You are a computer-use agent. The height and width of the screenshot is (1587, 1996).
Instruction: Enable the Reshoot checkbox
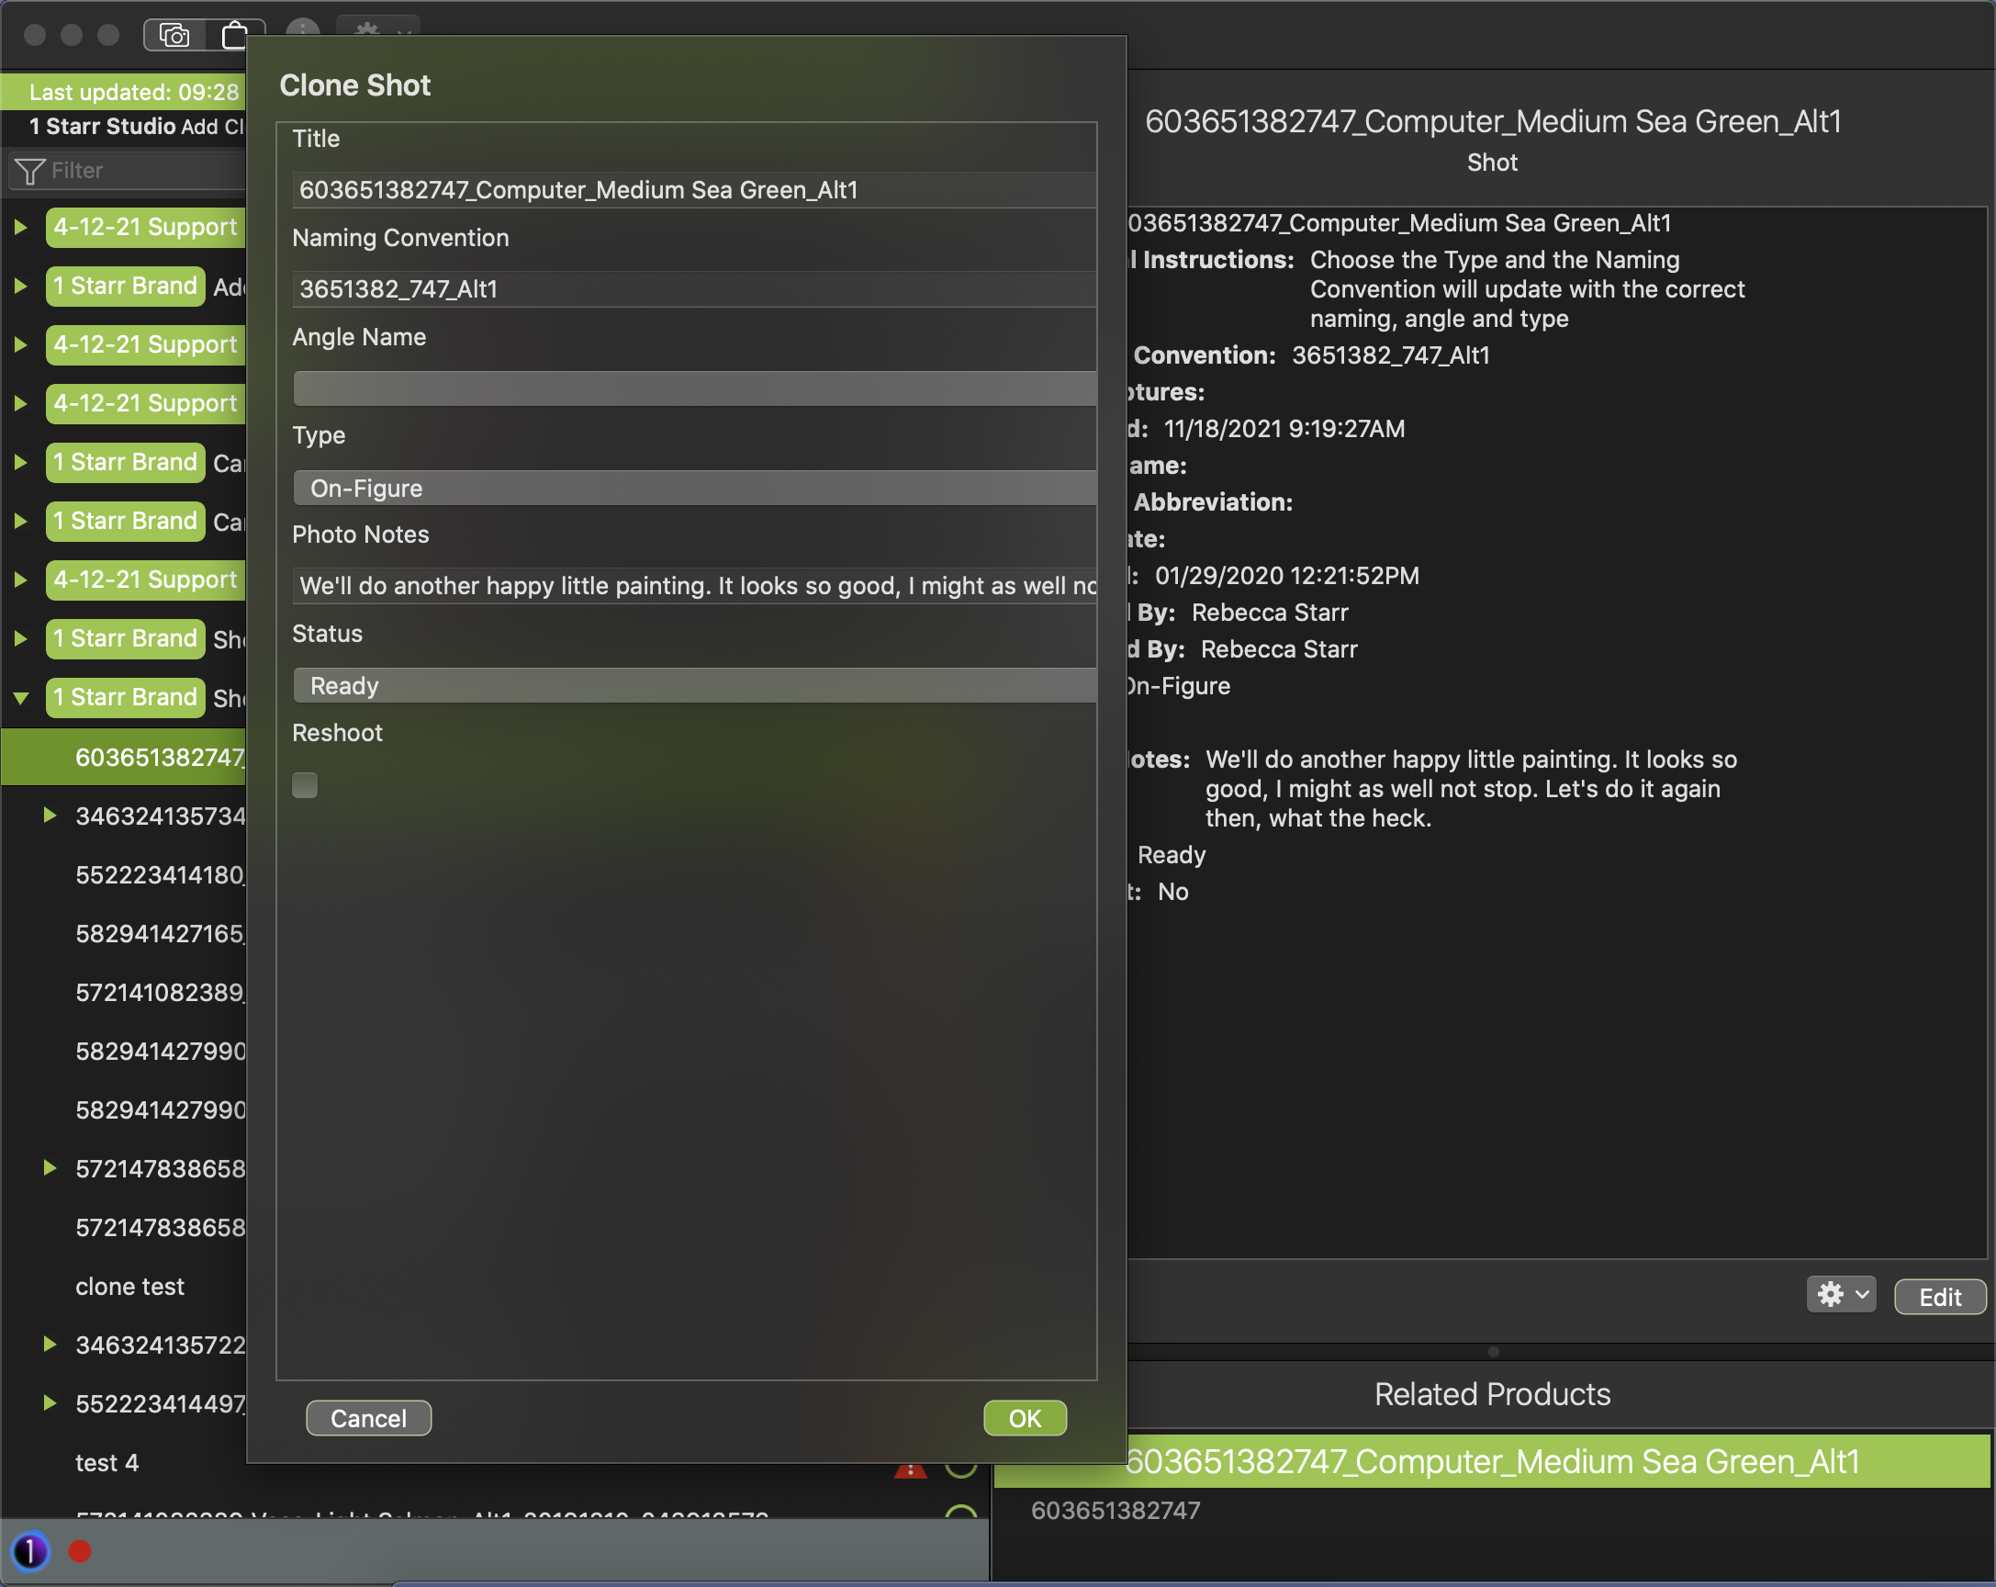click(305, 785)
